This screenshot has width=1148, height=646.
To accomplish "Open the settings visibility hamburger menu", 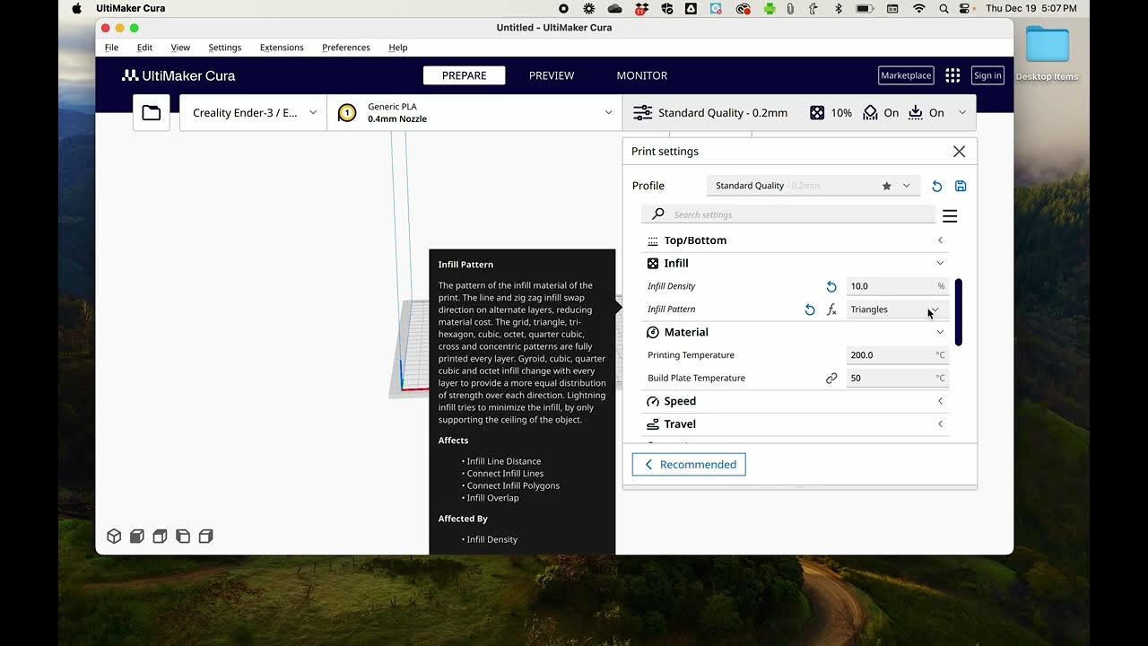I will pyautogui.click(x=950, y=215).
